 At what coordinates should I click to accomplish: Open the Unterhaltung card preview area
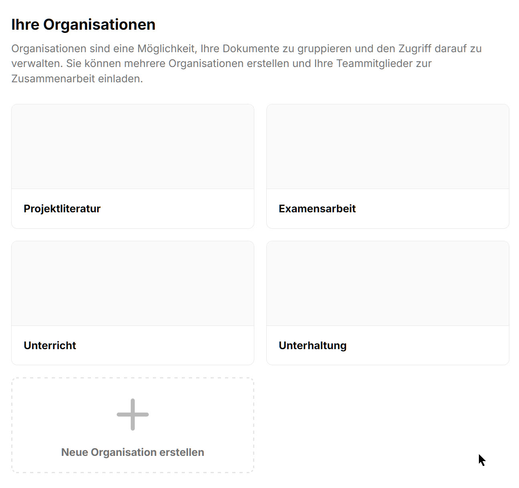click(x=388, y=283)
